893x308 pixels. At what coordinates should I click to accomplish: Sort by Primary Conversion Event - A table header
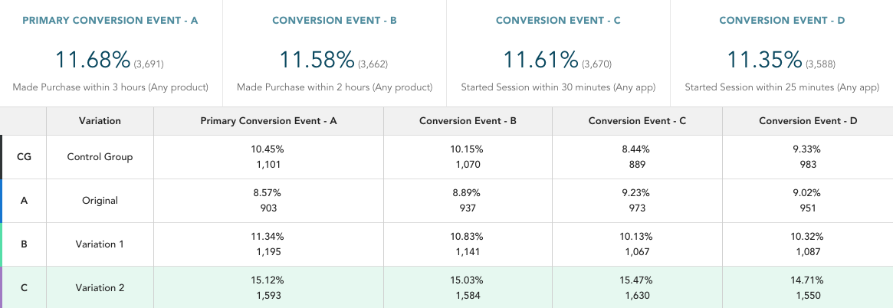[x=268, y=121]
